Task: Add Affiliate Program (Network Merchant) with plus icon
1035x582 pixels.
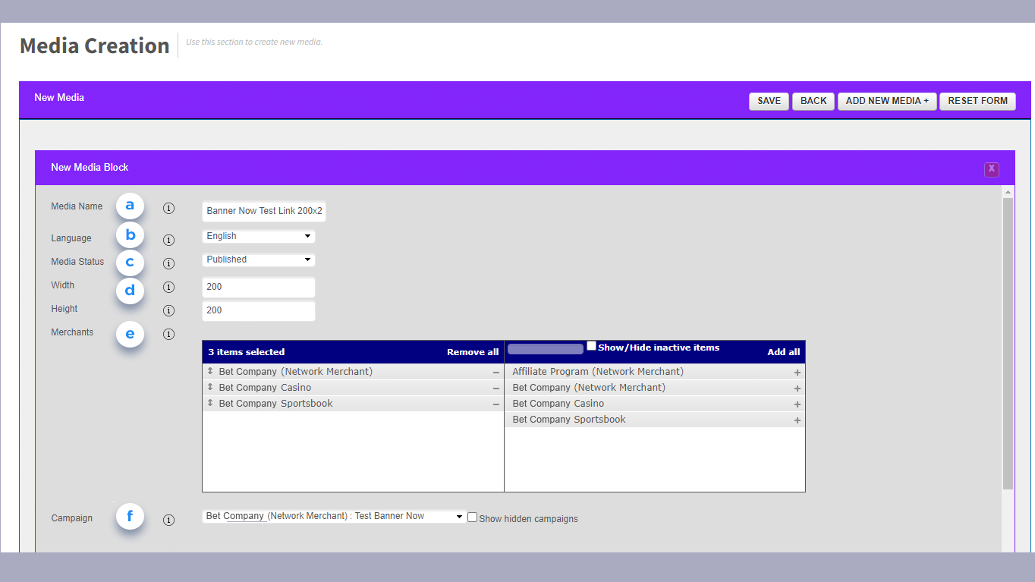Action: [x=797, y=373]
